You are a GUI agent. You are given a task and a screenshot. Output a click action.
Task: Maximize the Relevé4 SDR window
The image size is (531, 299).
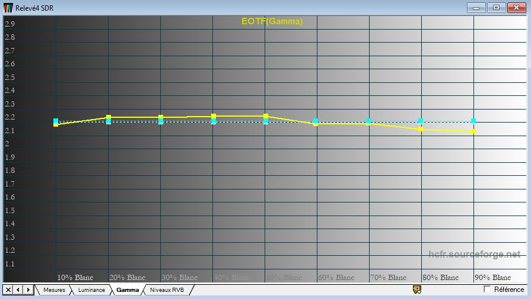[x=497, y=8]
